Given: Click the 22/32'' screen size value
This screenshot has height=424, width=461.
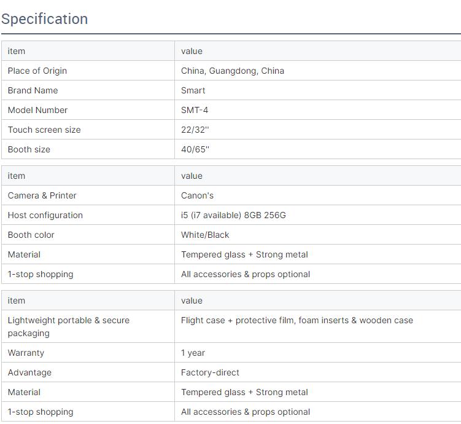Looking at the screenshot, I should (x=195, y=130).
